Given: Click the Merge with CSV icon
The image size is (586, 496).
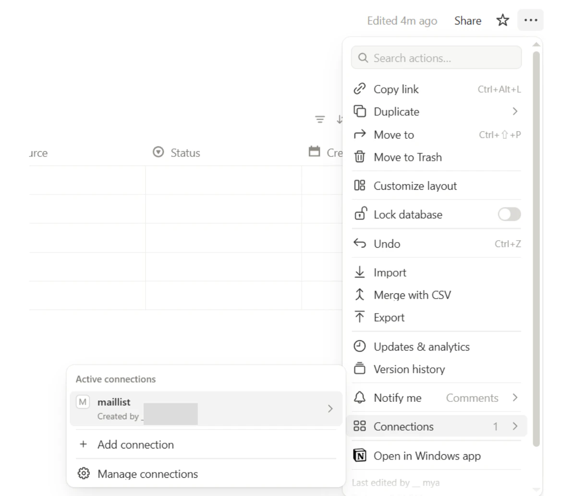Looking at the screenshot, I should click(360, 294).
